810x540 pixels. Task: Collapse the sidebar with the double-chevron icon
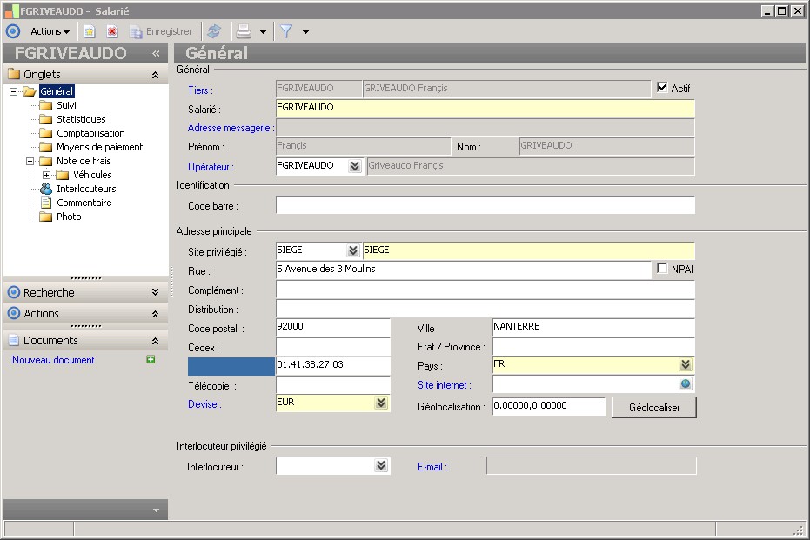tap(156, 53)
